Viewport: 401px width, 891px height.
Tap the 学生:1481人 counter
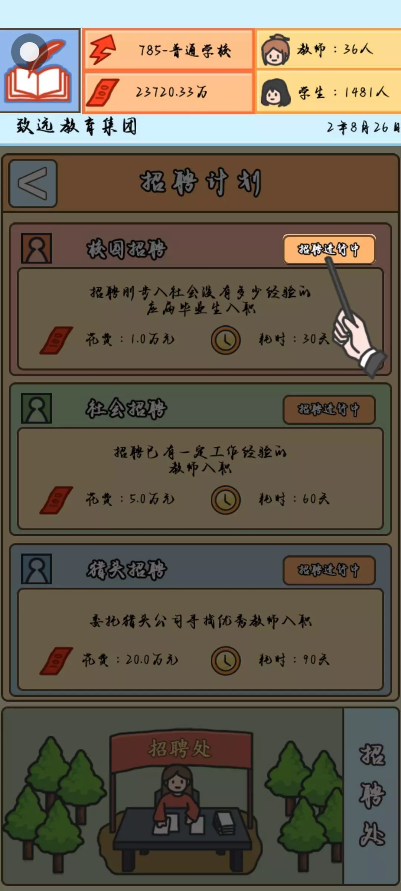coord(343,92)
